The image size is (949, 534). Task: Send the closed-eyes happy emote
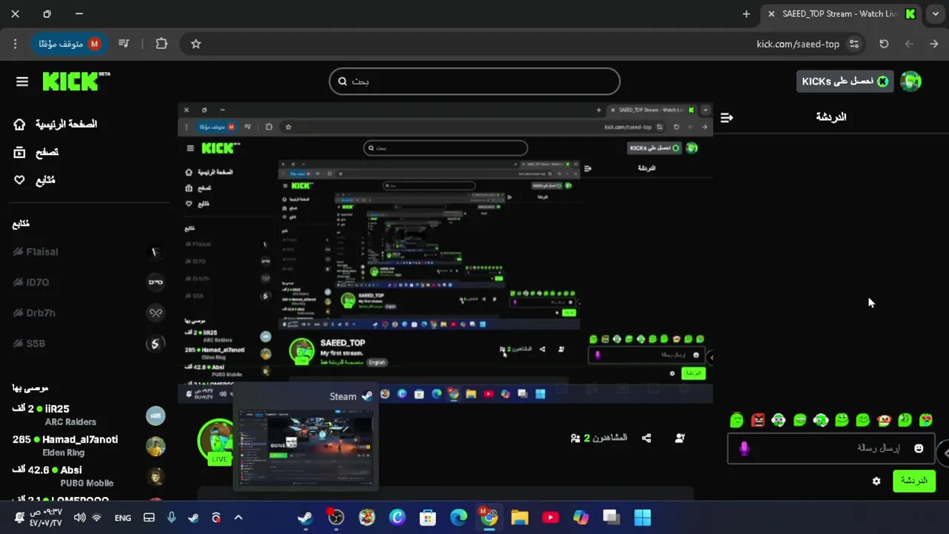(x=862, y=420)
